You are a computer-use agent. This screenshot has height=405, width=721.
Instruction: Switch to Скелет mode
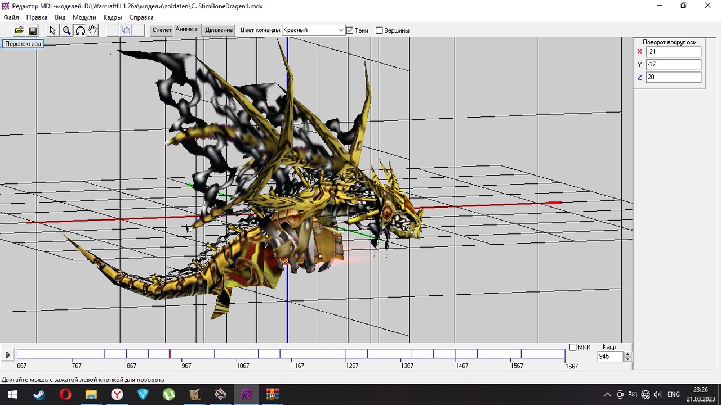[162, 30]
